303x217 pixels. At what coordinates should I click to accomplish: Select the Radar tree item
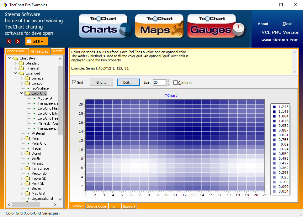(36, 148)
